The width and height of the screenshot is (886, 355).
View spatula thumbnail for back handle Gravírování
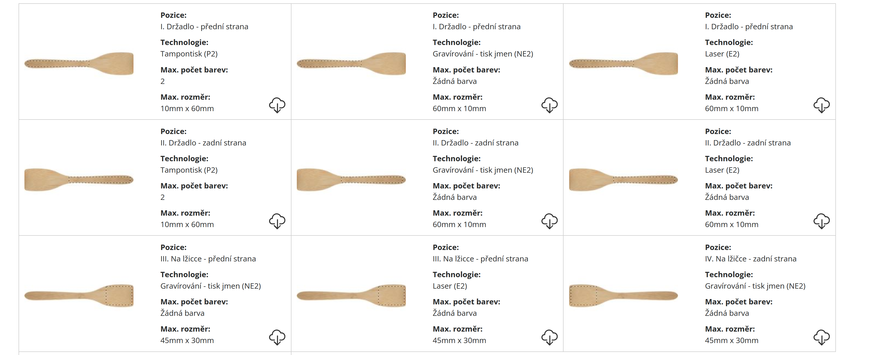pyautogui.click(x=351, y=180)
